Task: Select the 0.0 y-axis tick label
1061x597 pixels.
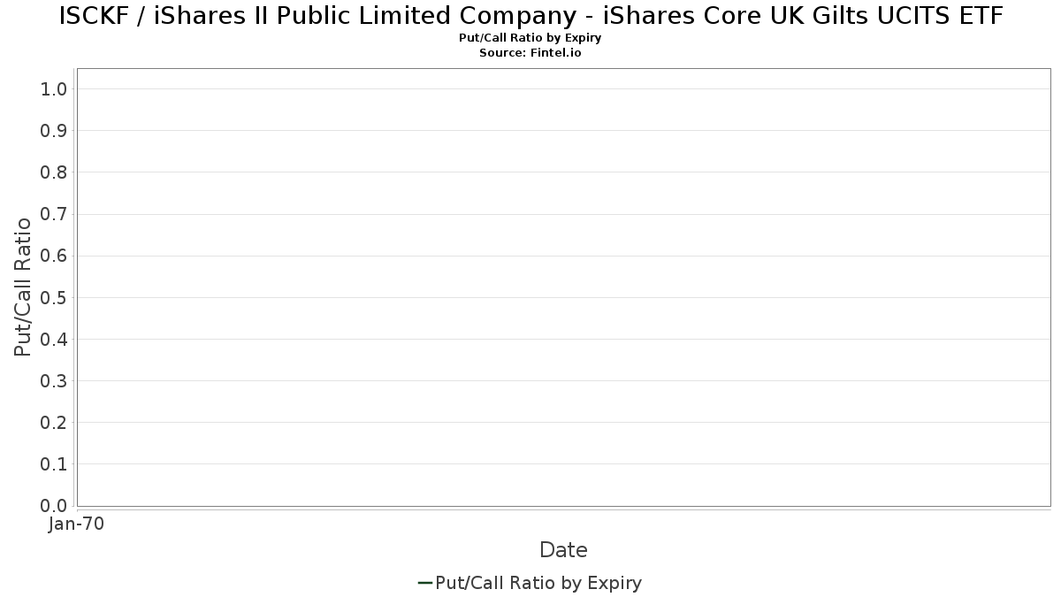Action: (x=54, y=506)
